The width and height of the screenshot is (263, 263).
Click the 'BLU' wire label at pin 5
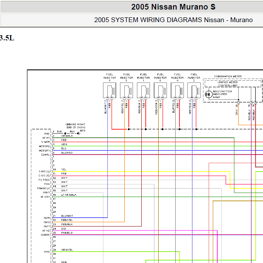point(64,148)
